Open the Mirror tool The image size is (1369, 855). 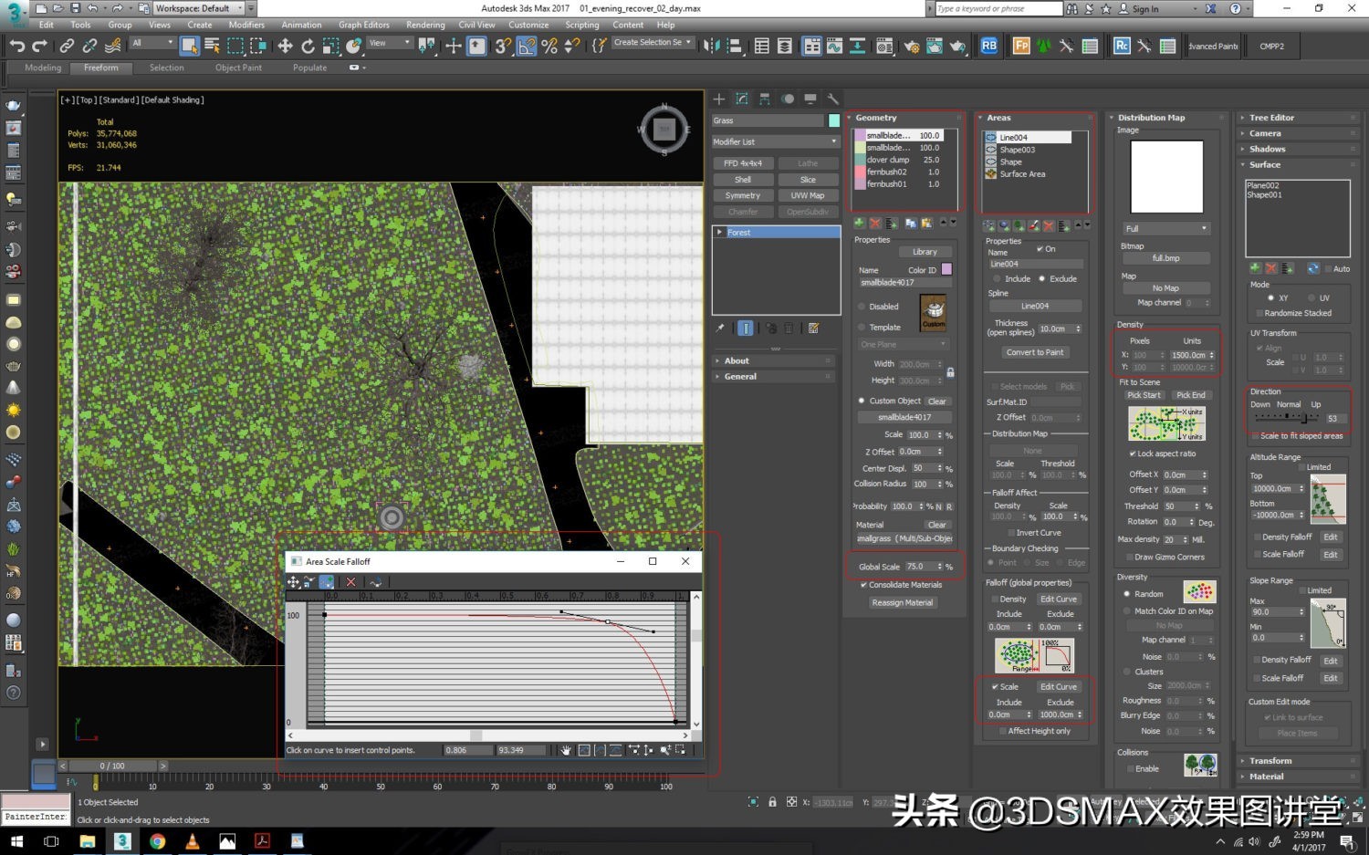(x=712, y=46)
